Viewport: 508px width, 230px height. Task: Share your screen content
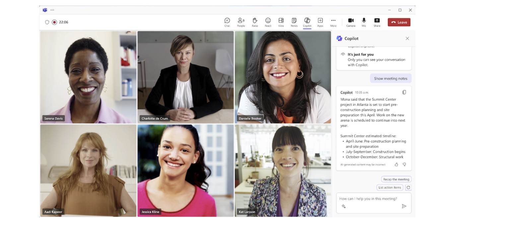coord(377,22)
